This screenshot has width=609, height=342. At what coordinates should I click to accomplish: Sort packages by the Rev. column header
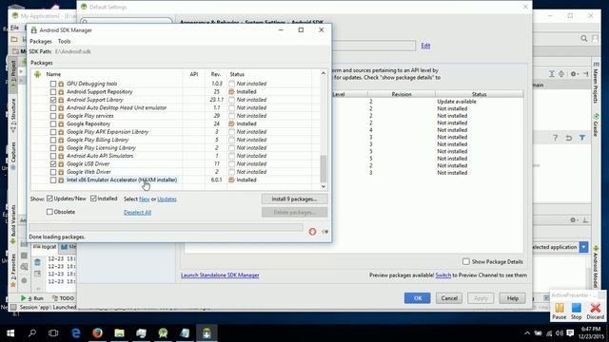[x=216, y=74]
